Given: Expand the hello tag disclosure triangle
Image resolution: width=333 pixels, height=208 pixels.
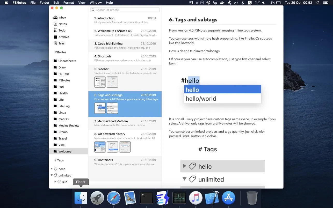Looking at the screenshot, I should 52,169.
